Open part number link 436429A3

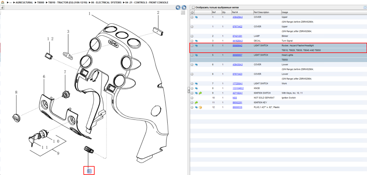click(237, 17)
